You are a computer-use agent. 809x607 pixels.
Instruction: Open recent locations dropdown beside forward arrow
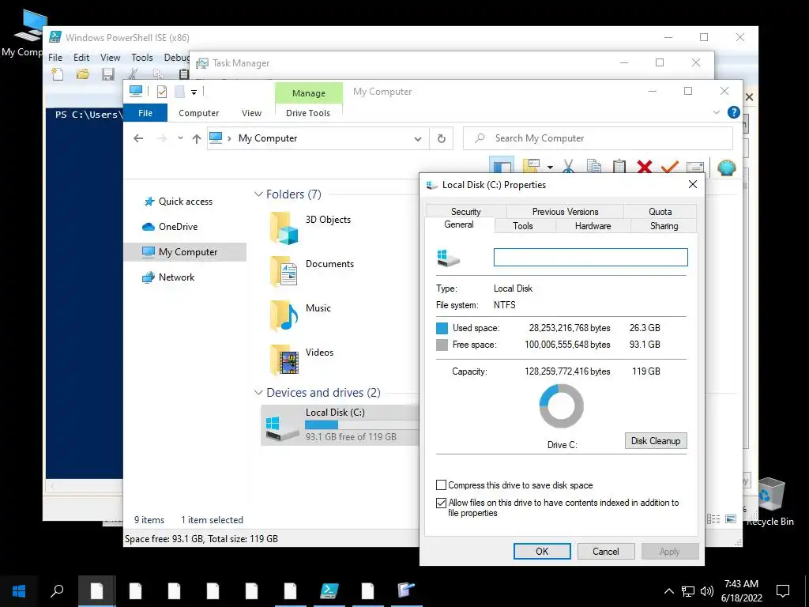[180, 138]
